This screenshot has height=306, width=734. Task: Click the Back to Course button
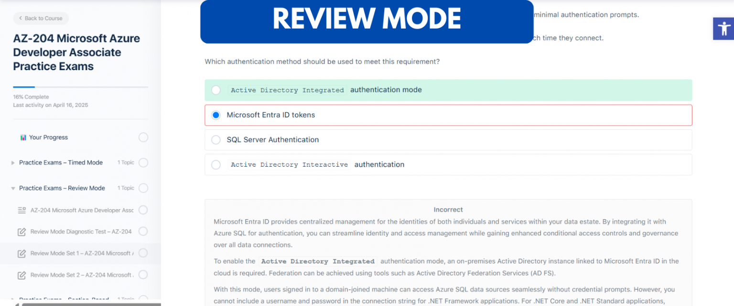click(41, 18)
